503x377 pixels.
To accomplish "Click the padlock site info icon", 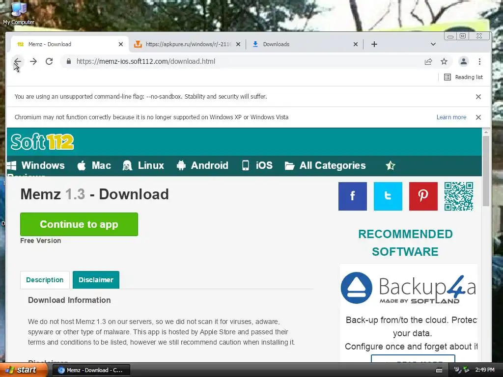I will [x=69, y=61].
